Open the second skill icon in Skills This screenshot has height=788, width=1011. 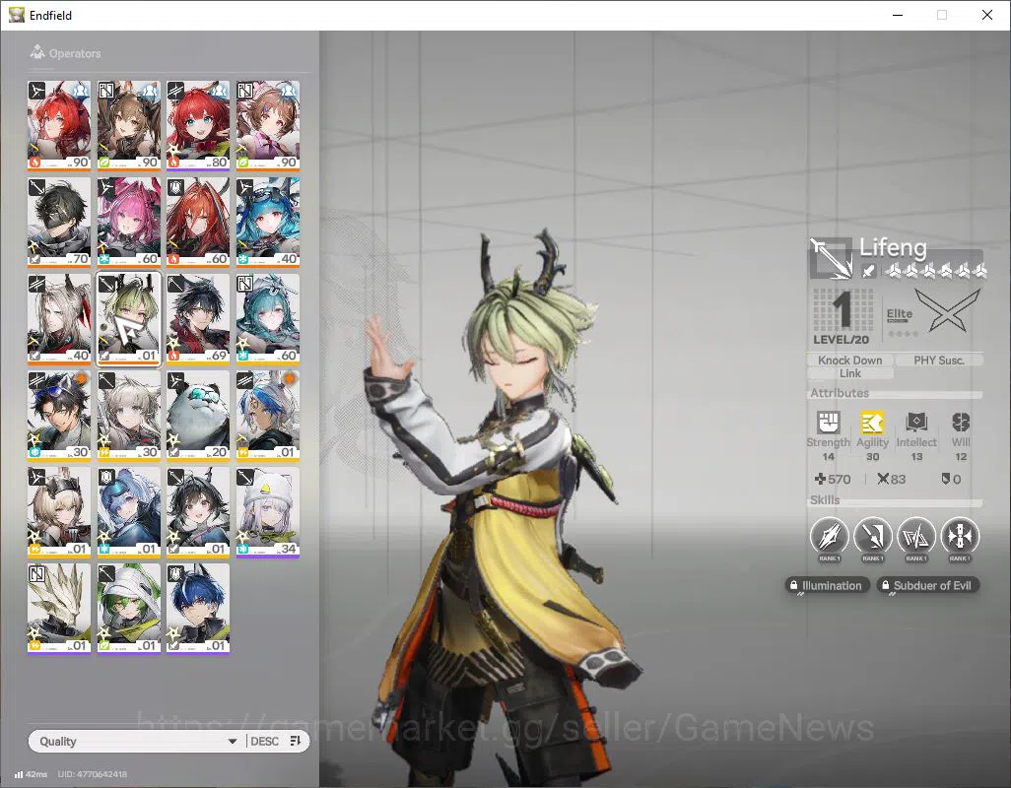[872, 536]
